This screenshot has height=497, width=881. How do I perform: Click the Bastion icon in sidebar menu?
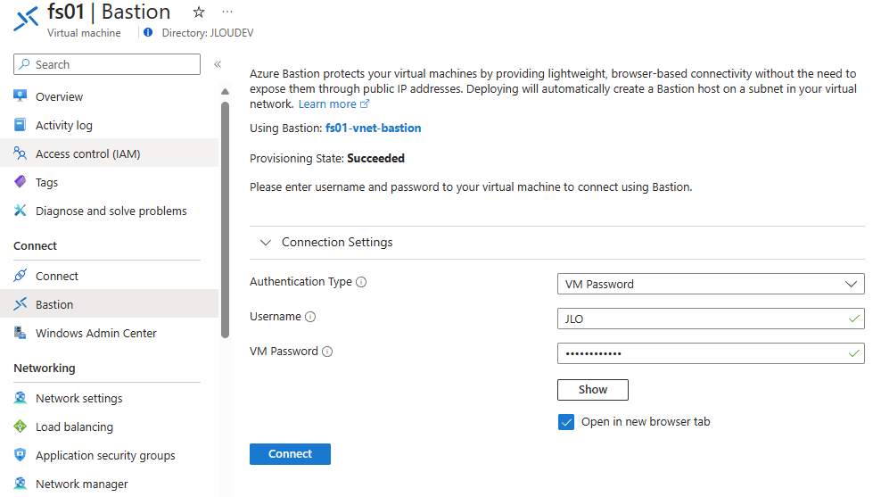pos(21,304)
